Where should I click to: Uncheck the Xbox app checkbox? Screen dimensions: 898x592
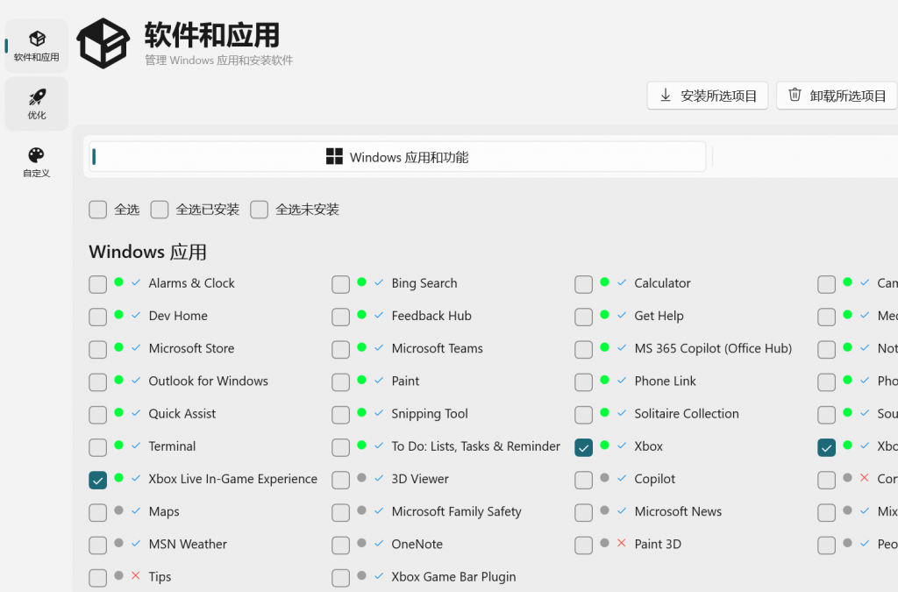click(x=583, y=447)
